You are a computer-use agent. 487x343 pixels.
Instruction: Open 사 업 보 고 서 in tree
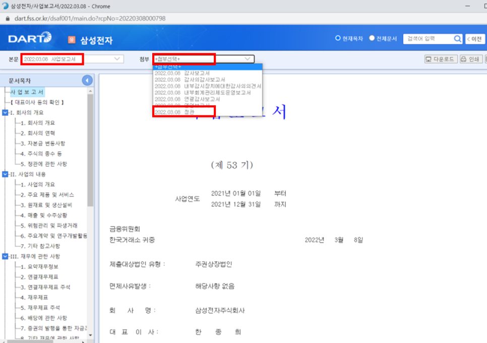pyautogui.click(x=27, y=92)
